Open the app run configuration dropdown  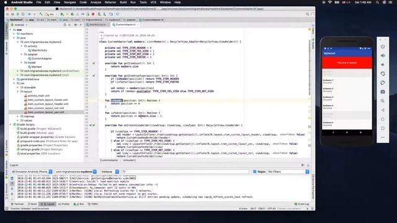tap(51, 14)
